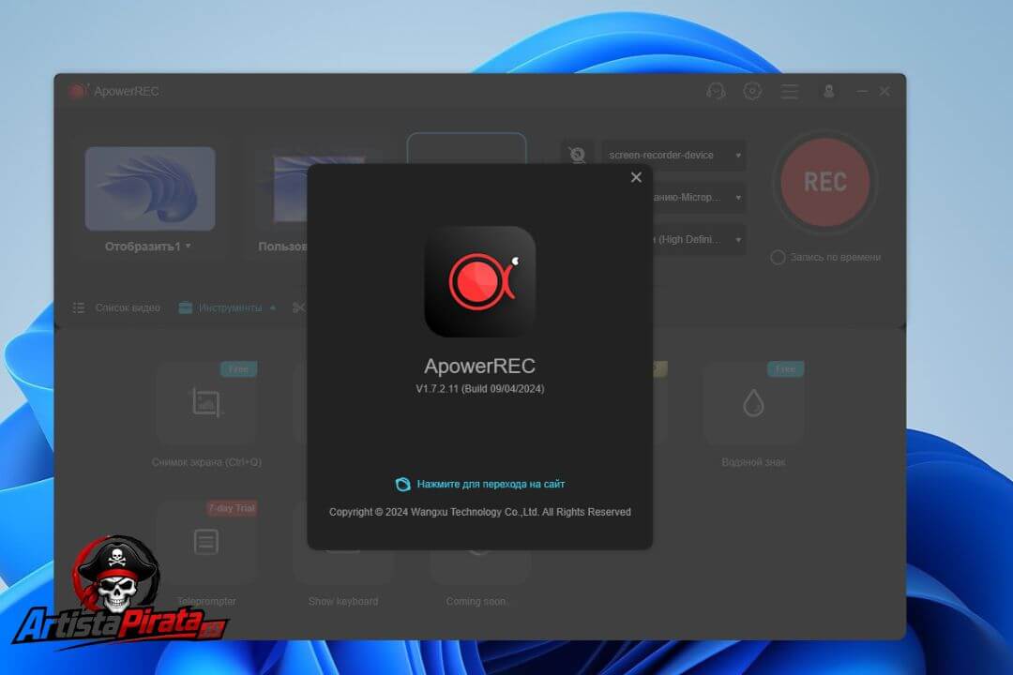Minimize the ApowerREC window

point(862,91)
